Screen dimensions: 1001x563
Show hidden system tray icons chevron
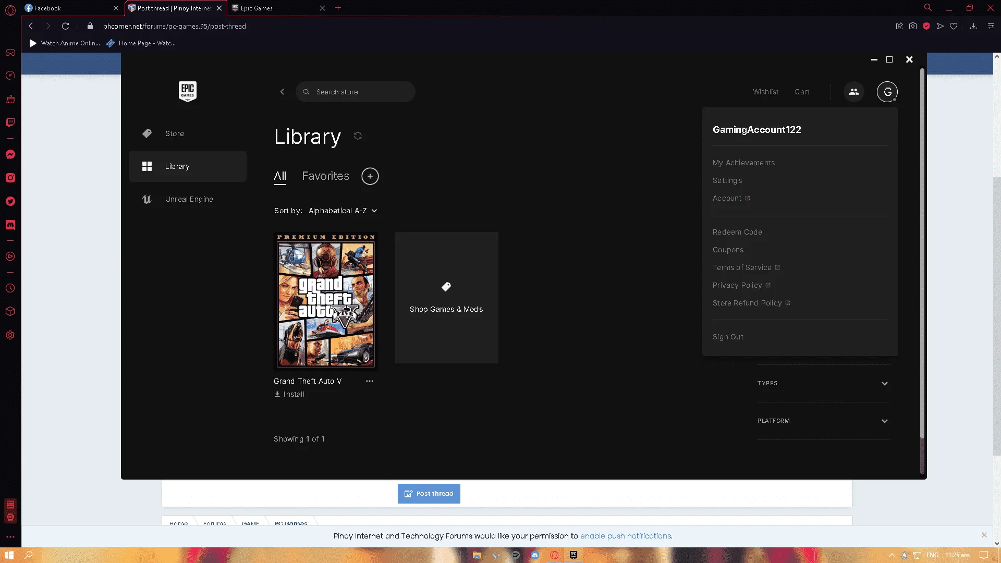[892, 555]
